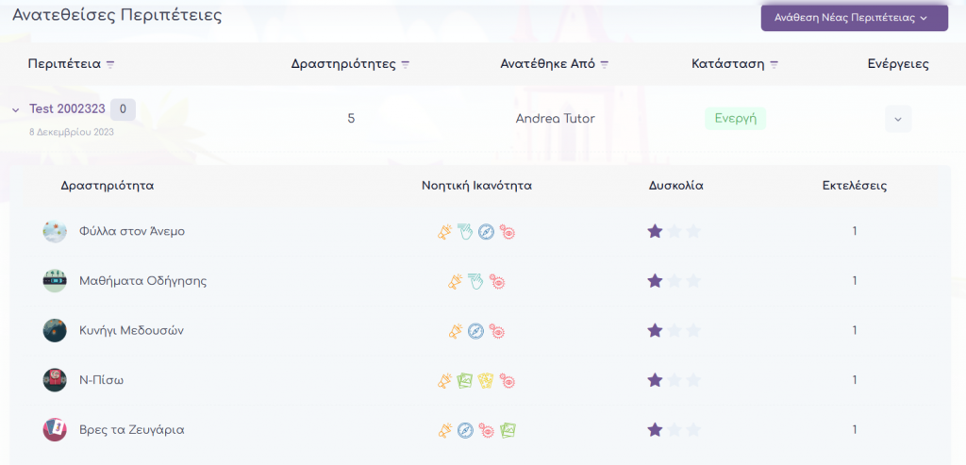Click green pictures icon in Βρες τα Ζευγάρια row
This screenshot has height=465, width=966.
tap(508, 430)
